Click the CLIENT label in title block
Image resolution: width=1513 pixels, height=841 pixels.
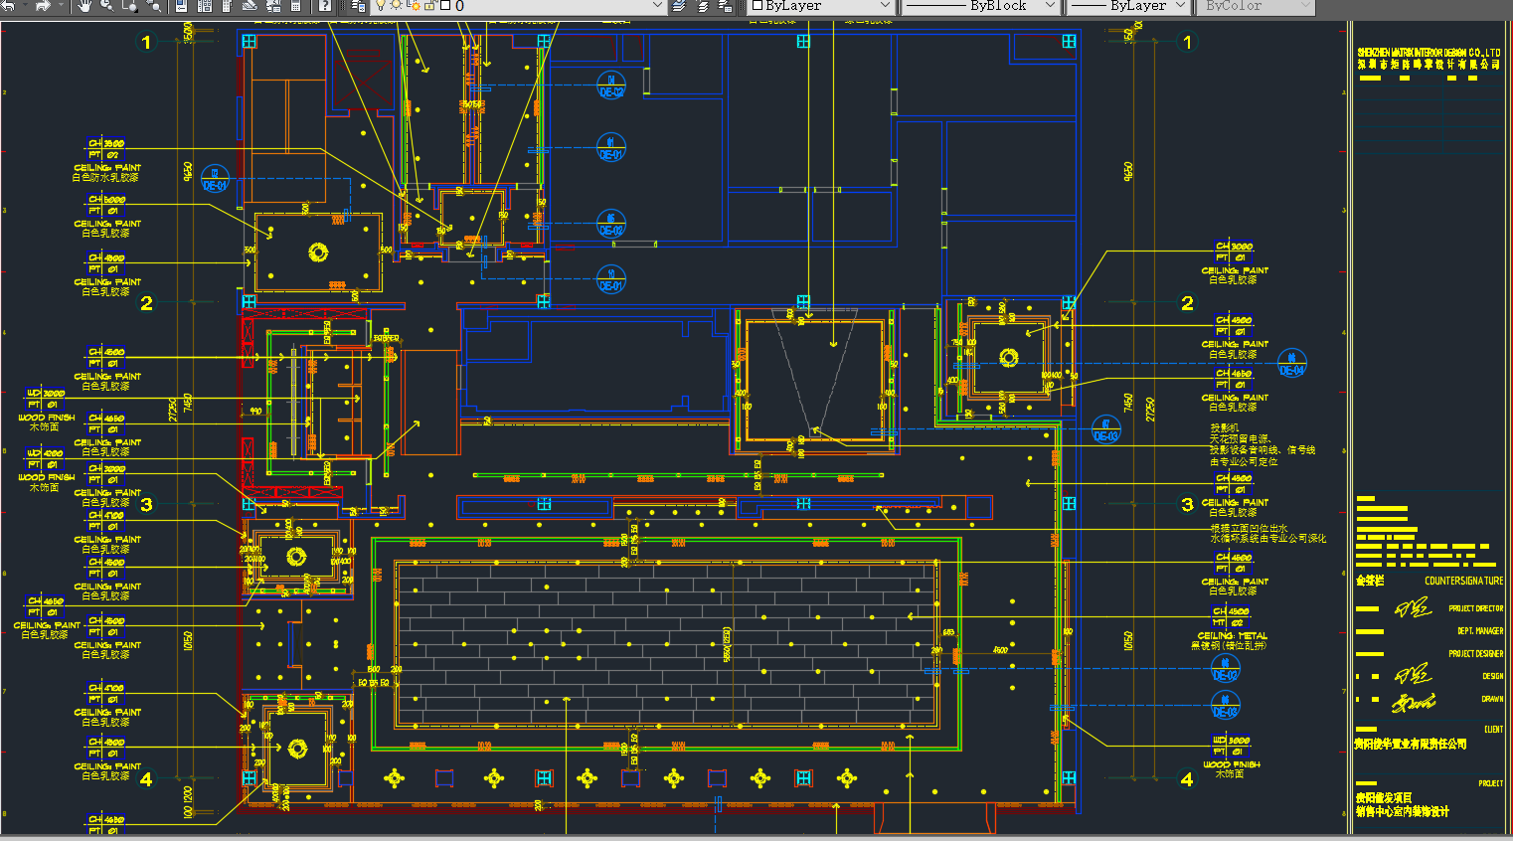1493,730
